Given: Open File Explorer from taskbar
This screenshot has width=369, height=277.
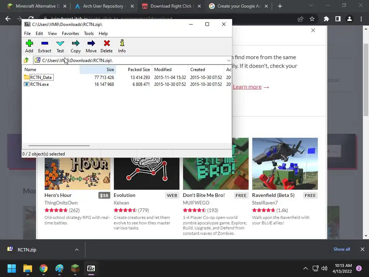Looking at the screenshot, I should tap(27, 268).
